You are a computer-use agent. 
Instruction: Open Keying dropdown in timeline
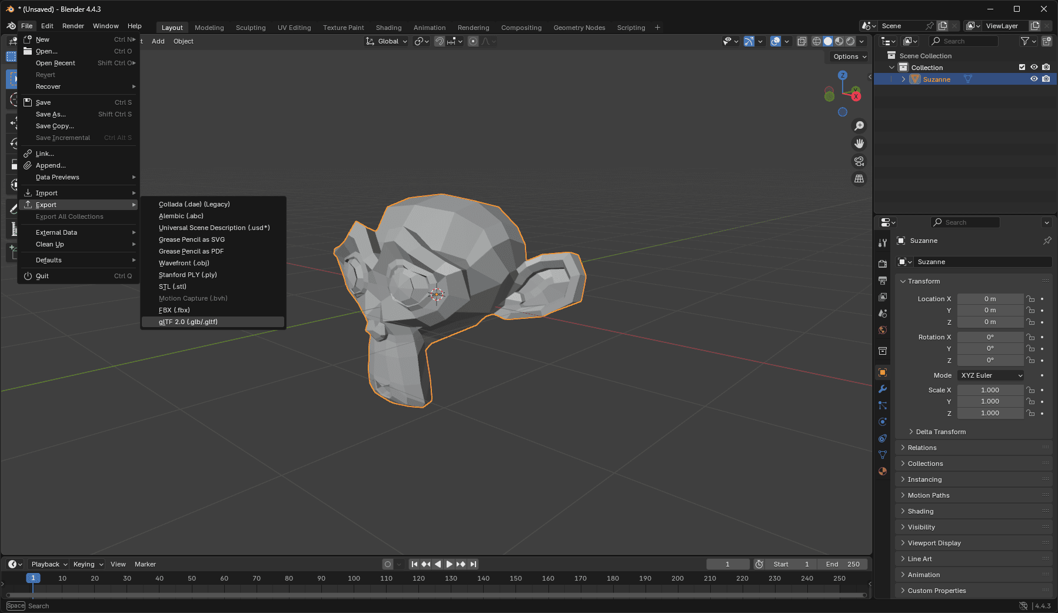point(88,564)
